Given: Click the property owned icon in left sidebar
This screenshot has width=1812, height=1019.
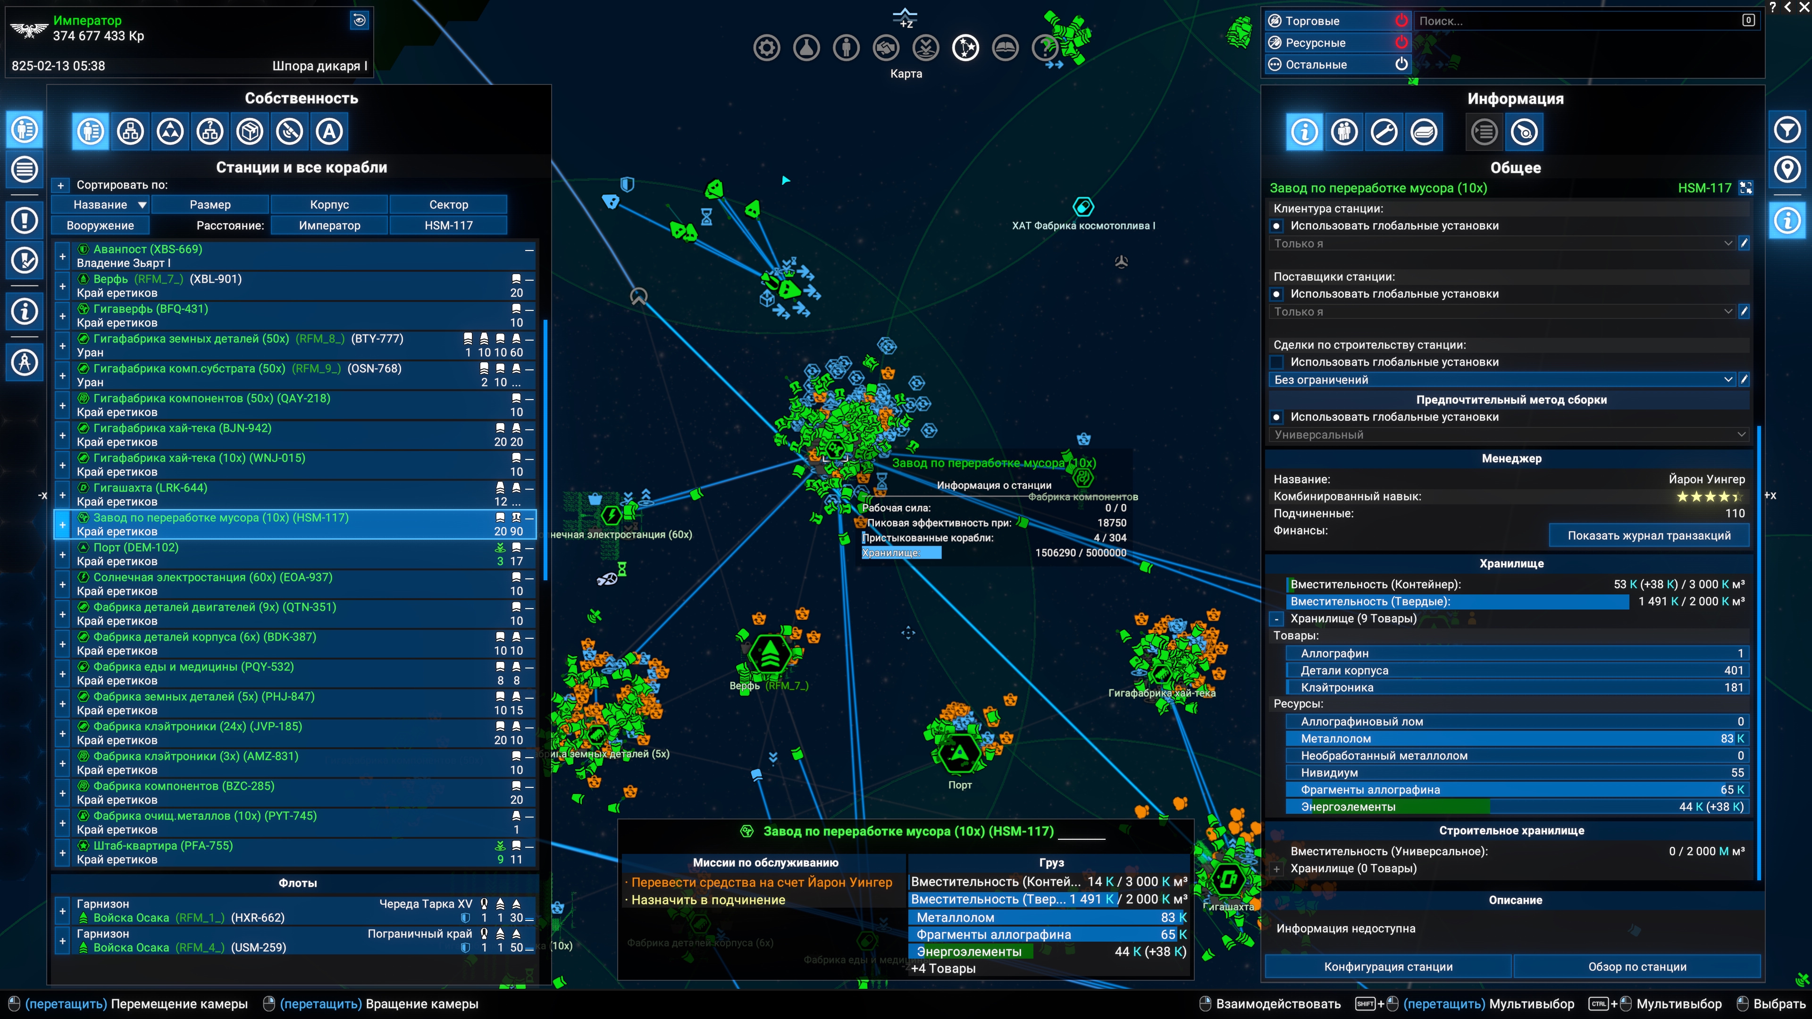Looking at the screenshot, I should [x=25, y=130].
